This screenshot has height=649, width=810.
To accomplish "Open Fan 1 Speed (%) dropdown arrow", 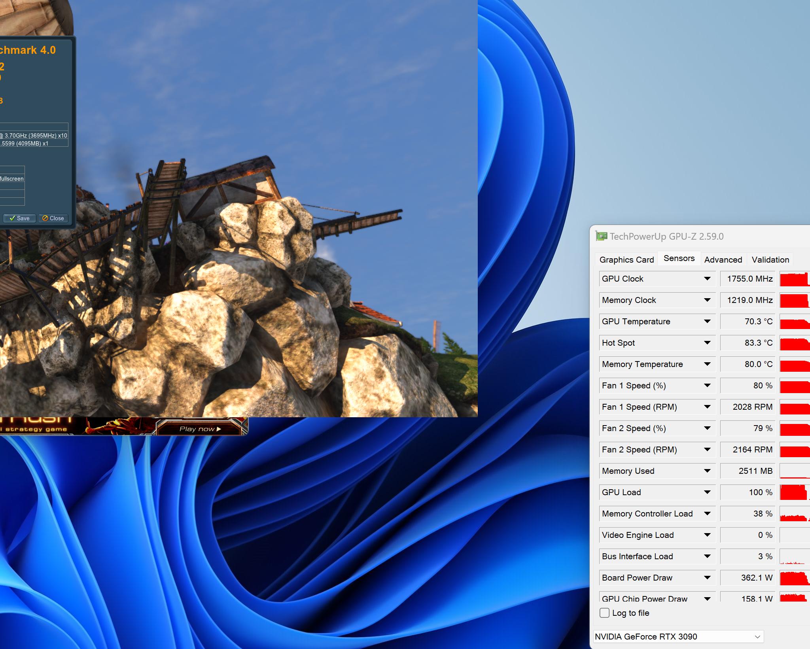I will click(707, 386).
